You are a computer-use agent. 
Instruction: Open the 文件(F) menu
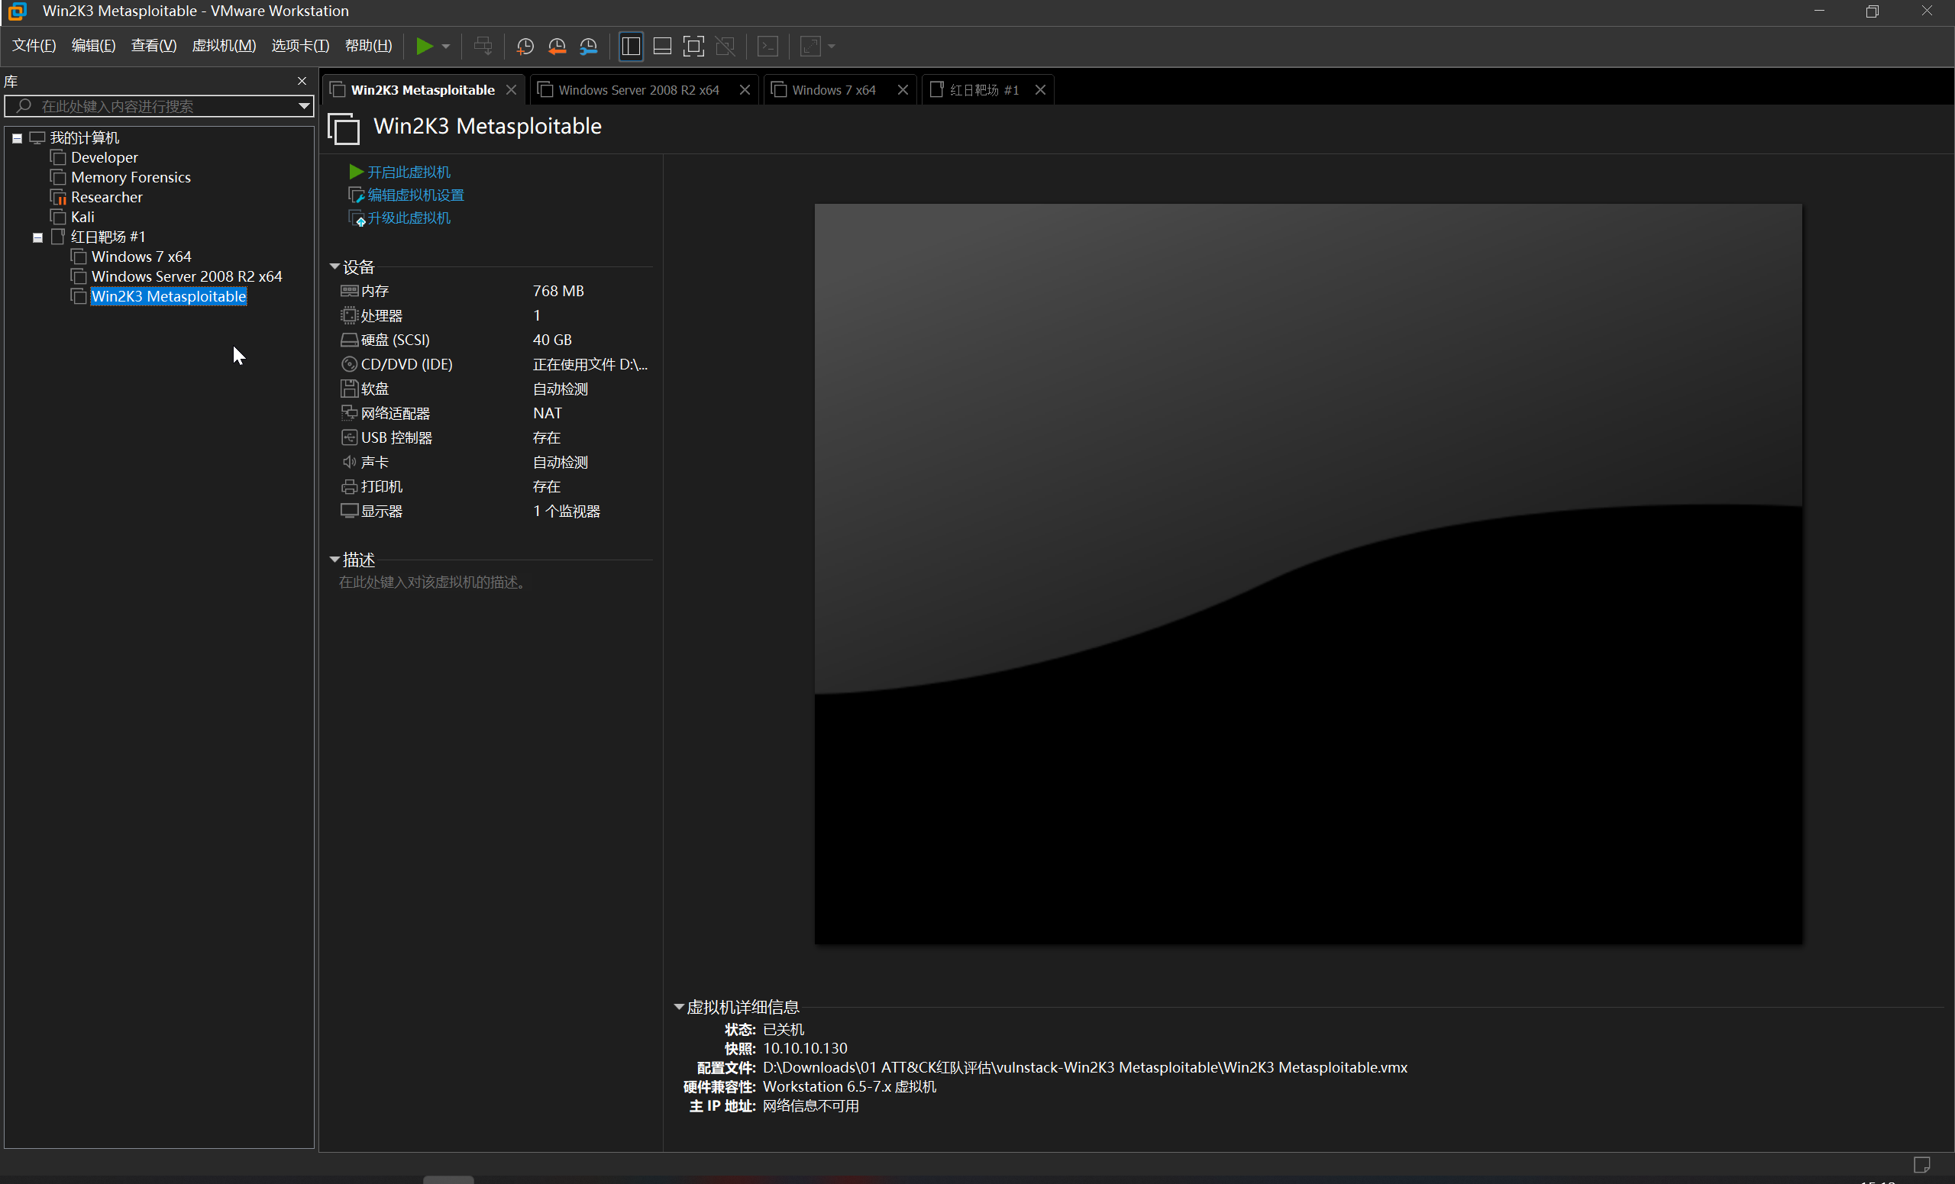(x=34, y=46)
